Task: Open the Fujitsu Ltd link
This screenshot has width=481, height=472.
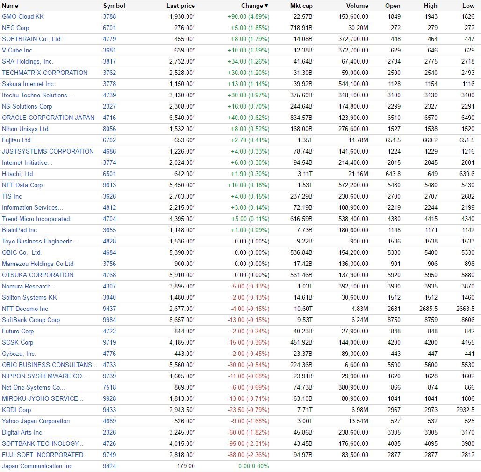Action: pyautogui.click(x=16, y=140)
